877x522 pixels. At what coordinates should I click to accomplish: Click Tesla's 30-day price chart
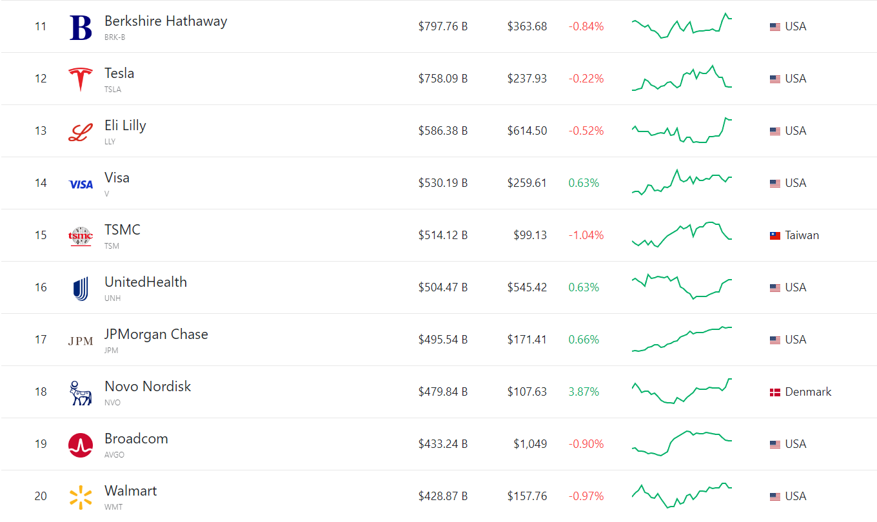coord(682,79)
